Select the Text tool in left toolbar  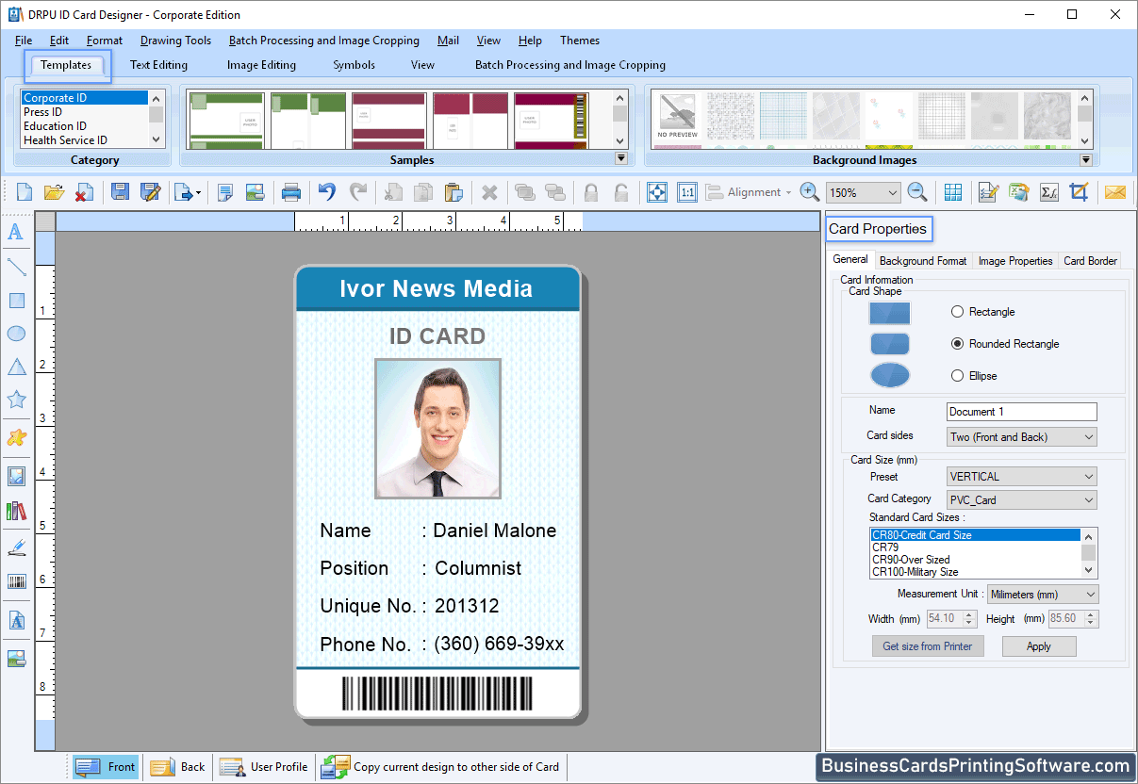[16, 233]
